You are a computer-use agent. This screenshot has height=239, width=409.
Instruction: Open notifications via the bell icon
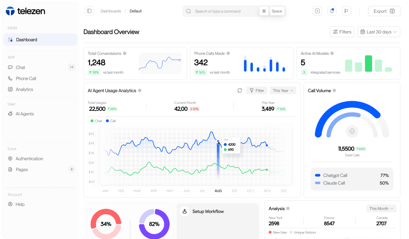[332, 11]
